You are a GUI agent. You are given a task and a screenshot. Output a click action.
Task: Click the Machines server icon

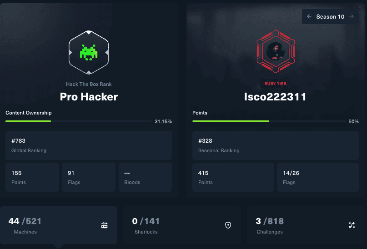coord(105,225)
